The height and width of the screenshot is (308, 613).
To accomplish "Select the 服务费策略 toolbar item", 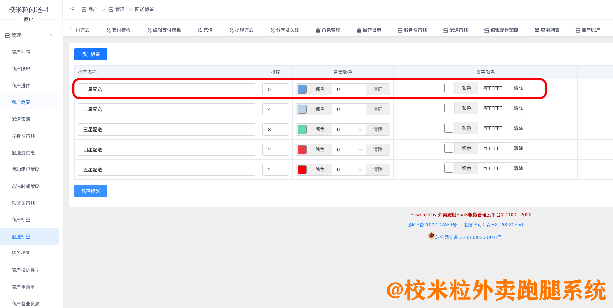I will pos(413,30).
